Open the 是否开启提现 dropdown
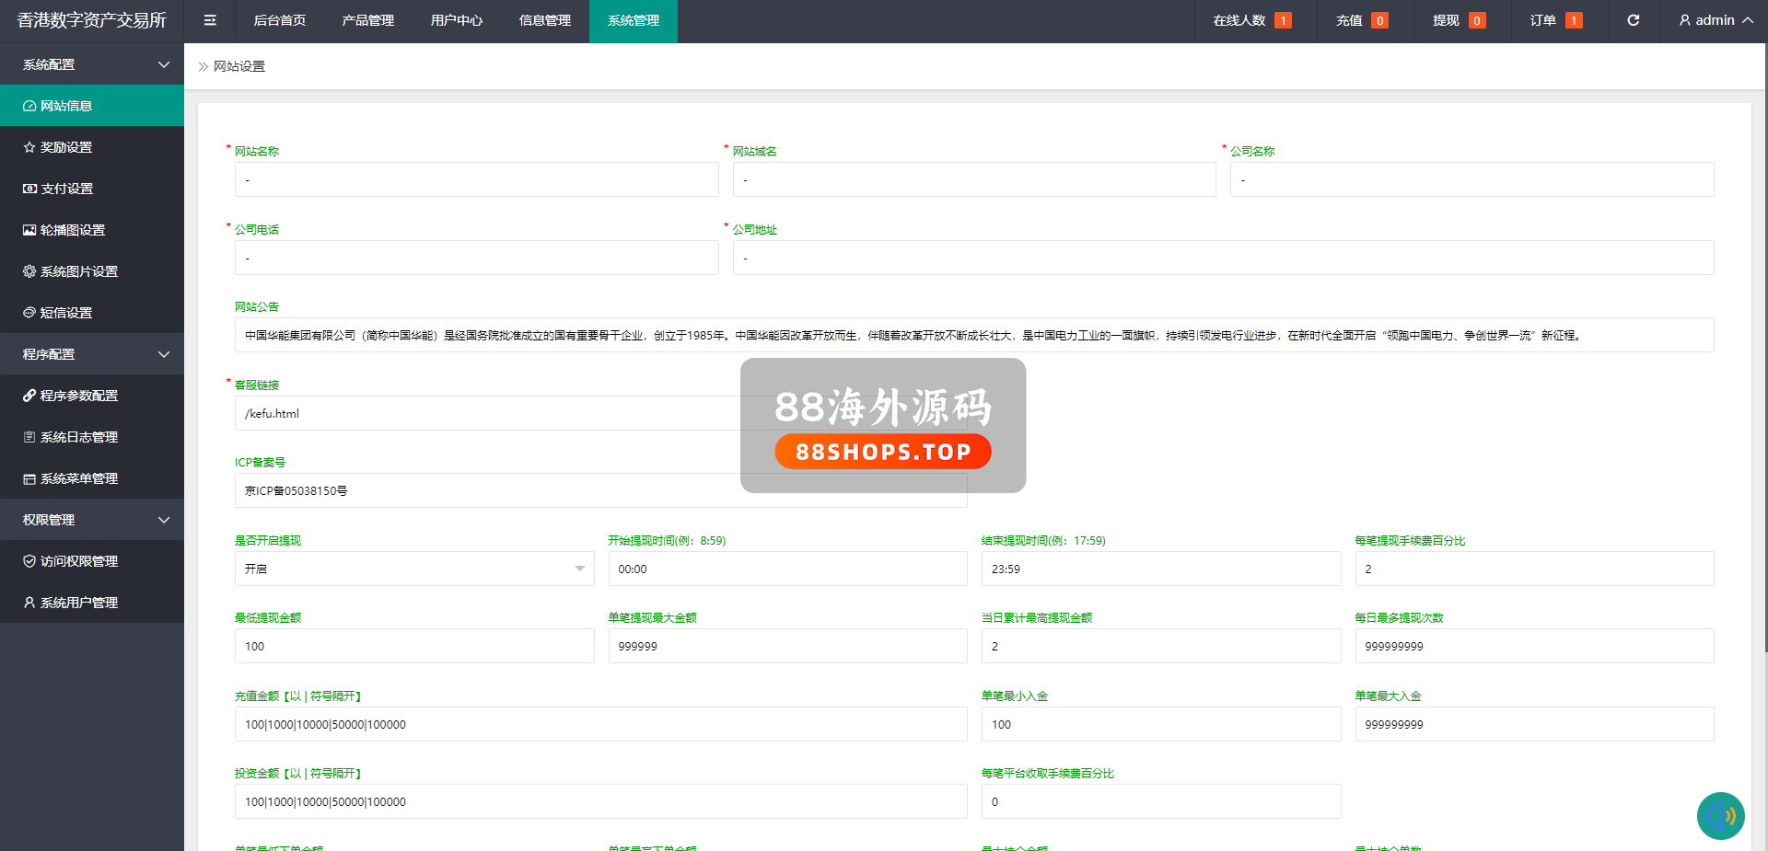 click(414, 569)
